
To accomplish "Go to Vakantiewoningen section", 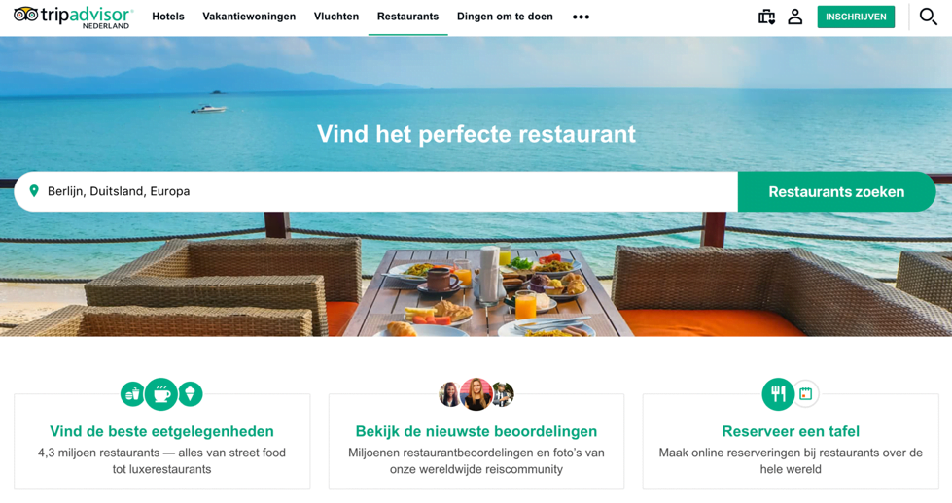I will pos(249,17).
